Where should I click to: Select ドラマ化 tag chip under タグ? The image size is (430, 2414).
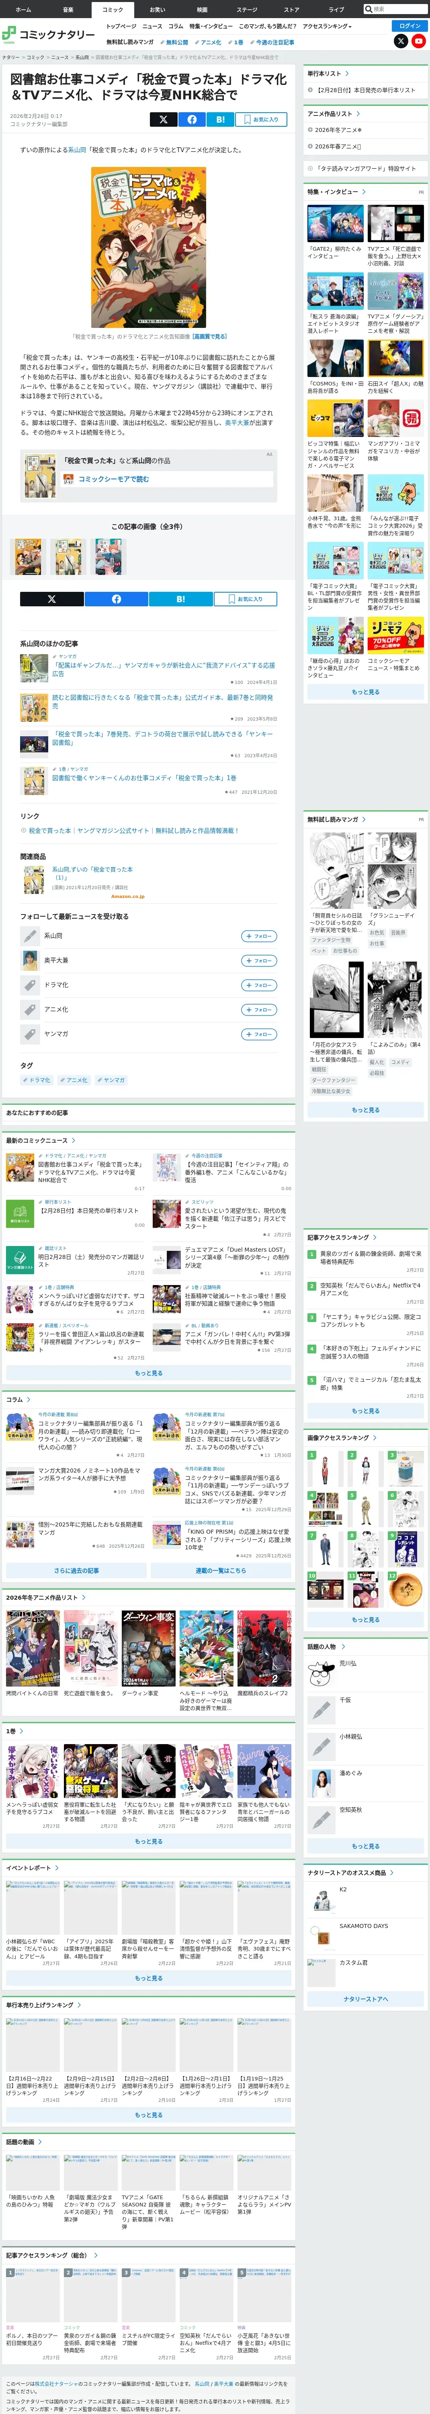coord(37,1081)
